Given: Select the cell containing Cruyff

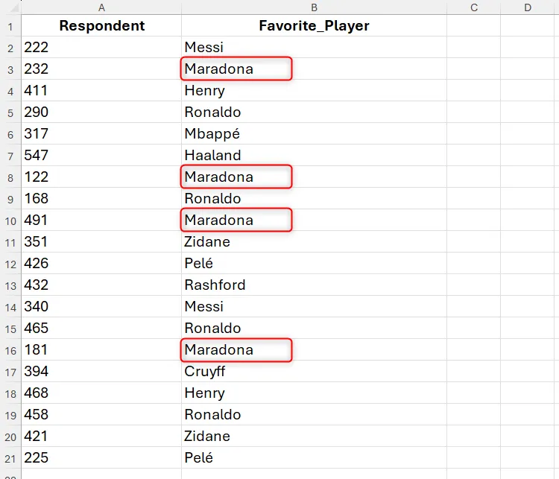Looking at the screenshot, I should 314,372.
